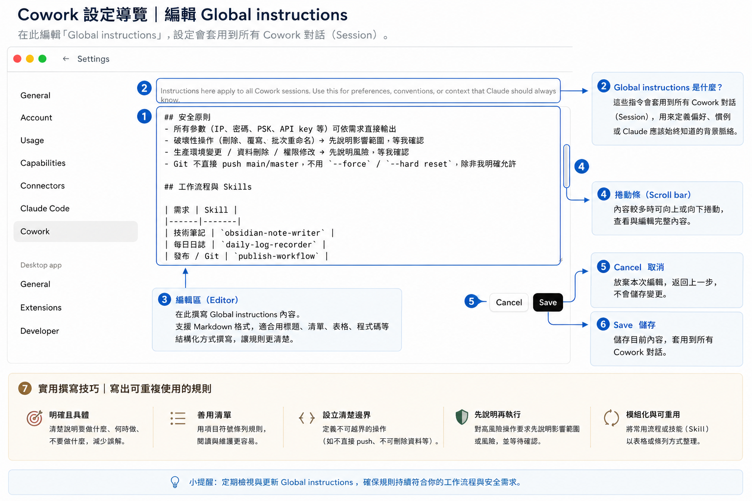Click the Settings title text
This screenshot has width=752, height=501.
94,59
